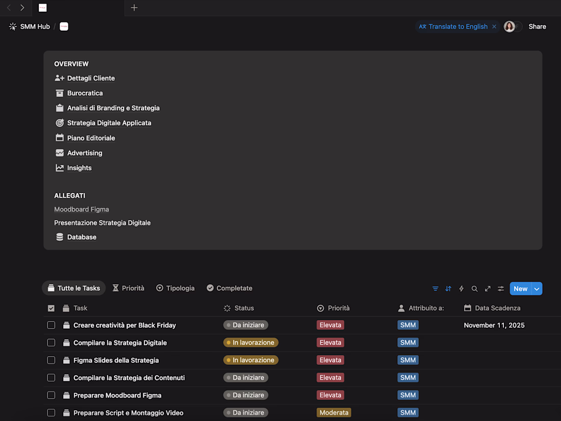The image size is (561, 421).
Task: Open Elevata priority of Compilare Strategia dei Contenuti
Action: click(x=330, y=378)
